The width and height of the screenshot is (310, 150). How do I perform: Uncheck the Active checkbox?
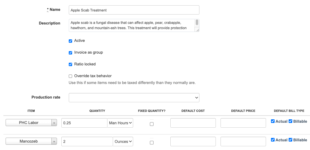[x=71, y=41]
